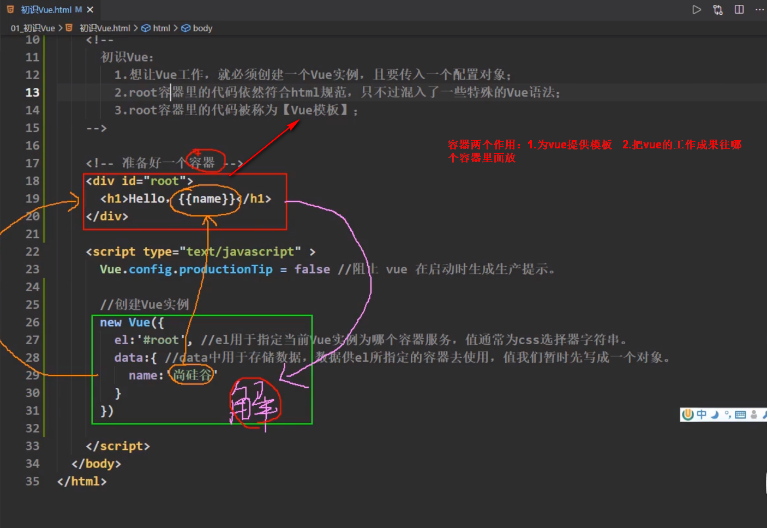
Task: Click the {{name}} interpolation in the h1
Action: click(x=207, y=199)
